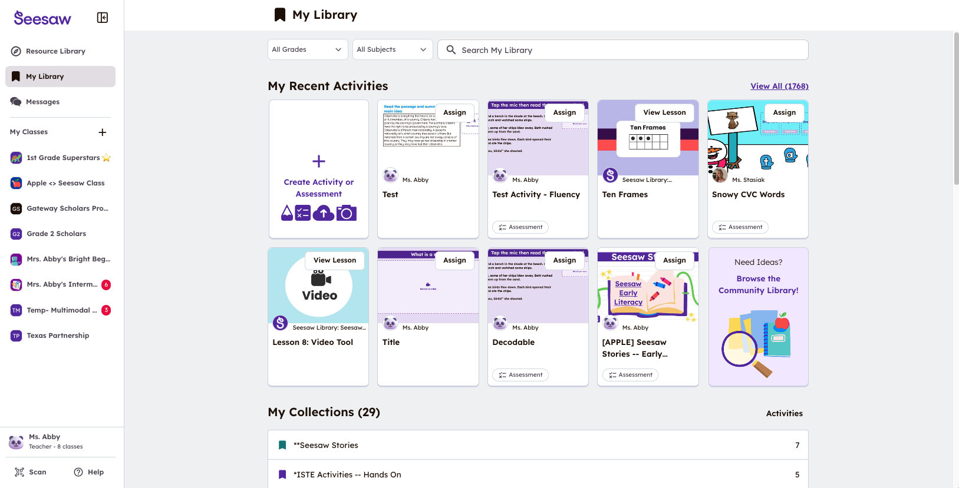The width and height of the screenshot is (959, 488).
Task: Open Ms. Abby teacher profile
Action: (x=60, y=441)
